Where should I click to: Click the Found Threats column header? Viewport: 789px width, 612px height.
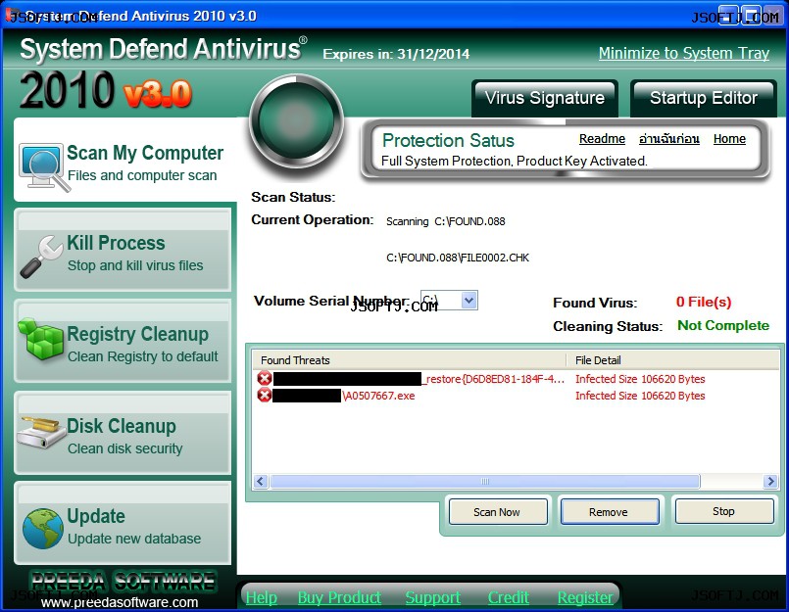(x=410, y=360)
